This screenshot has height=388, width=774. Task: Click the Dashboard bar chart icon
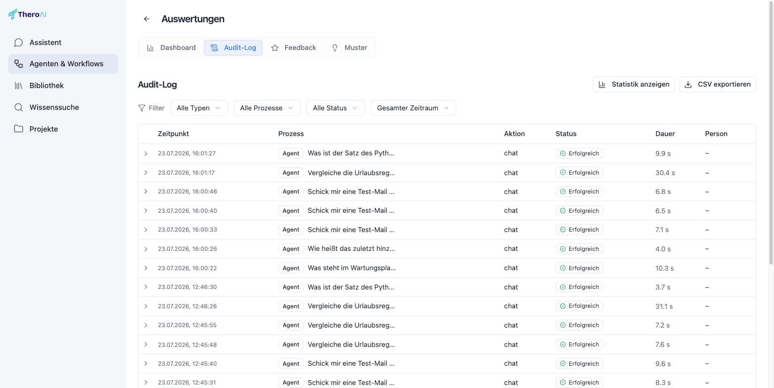coord(150,48)
